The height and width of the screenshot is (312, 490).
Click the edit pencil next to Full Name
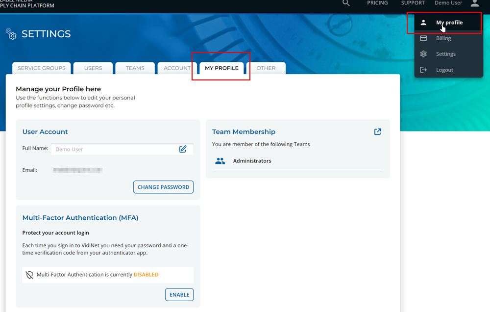[x=183, y=149]
